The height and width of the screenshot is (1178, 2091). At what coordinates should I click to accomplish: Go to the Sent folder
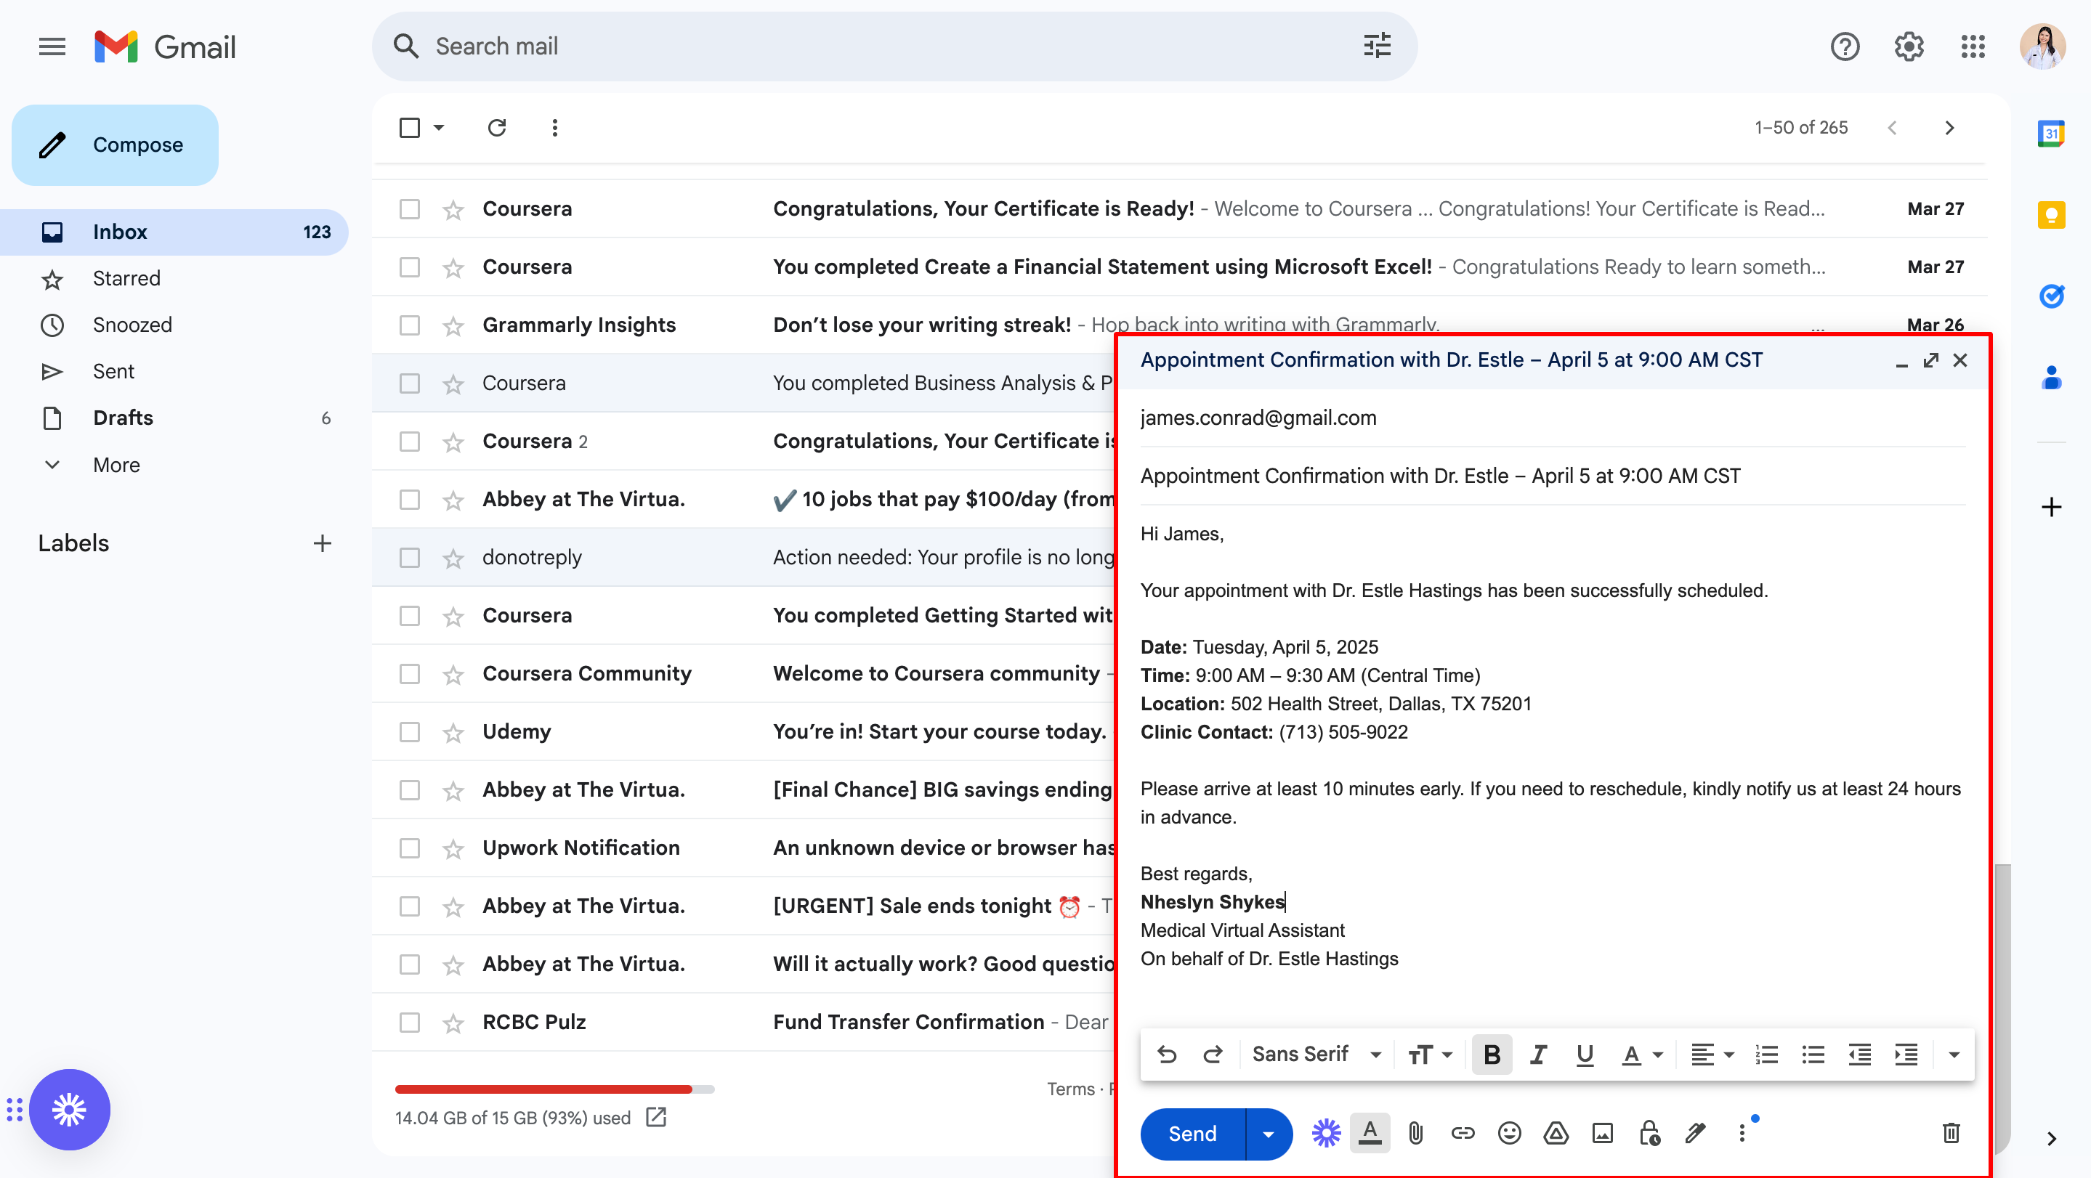coord(113,372)
